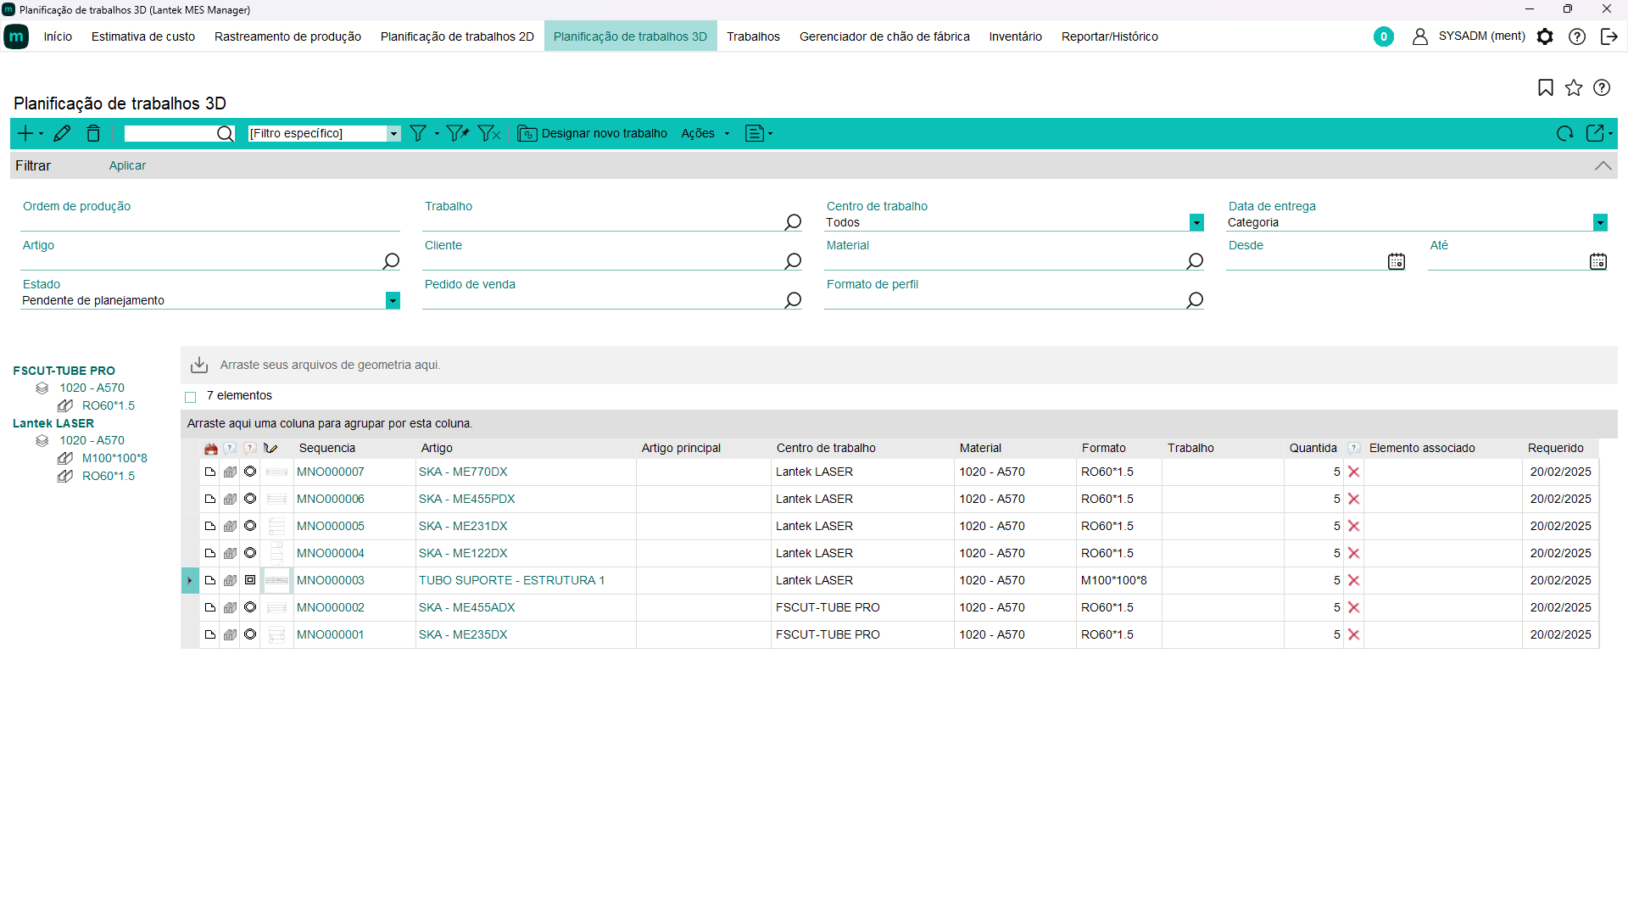The image size is (1628, 916).
Task: Select 1020 - A570 under Lantek LASER
Action: click(x=92, y=441)
